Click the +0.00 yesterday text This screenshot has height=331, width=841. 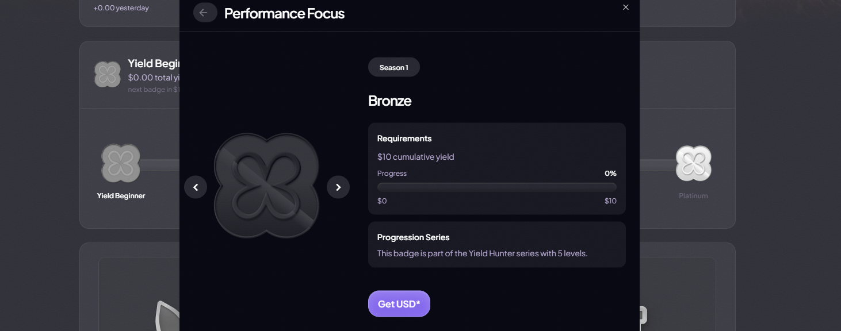121,8
